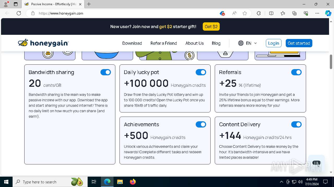Image resolution: width=334 pixels, height=187 pixels.
Task: Click the yellow Get $2 button
Action: (211, 26)
